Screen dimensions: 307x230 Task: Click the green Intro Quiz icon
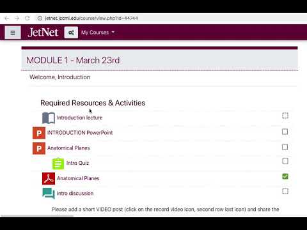click(x=58, y=164)
